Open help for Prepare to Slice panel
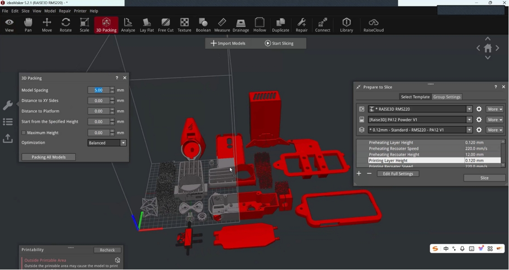The width and height of the screenshot is (509, 270). pyautogui.click(x=495, y=87)
